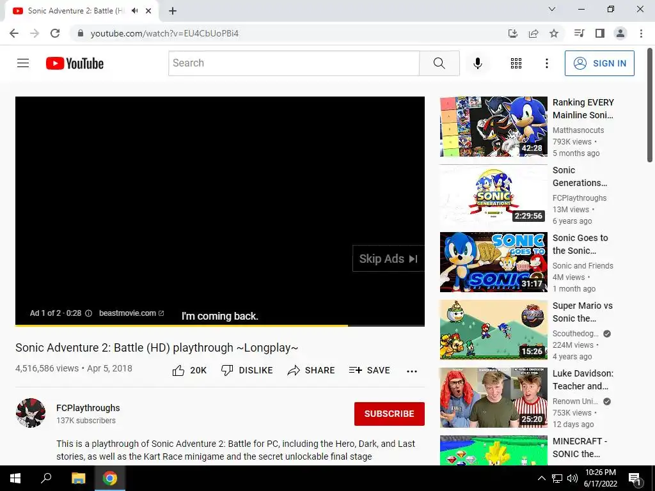Open YouTube settings three-dot menu
The width and height of the screenshot is (655, 491).
pos(546,63)
